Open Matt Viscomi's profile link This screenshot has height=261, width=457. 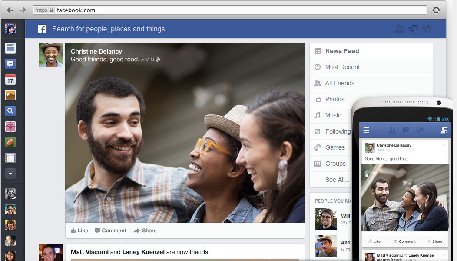tap(89, 252)
